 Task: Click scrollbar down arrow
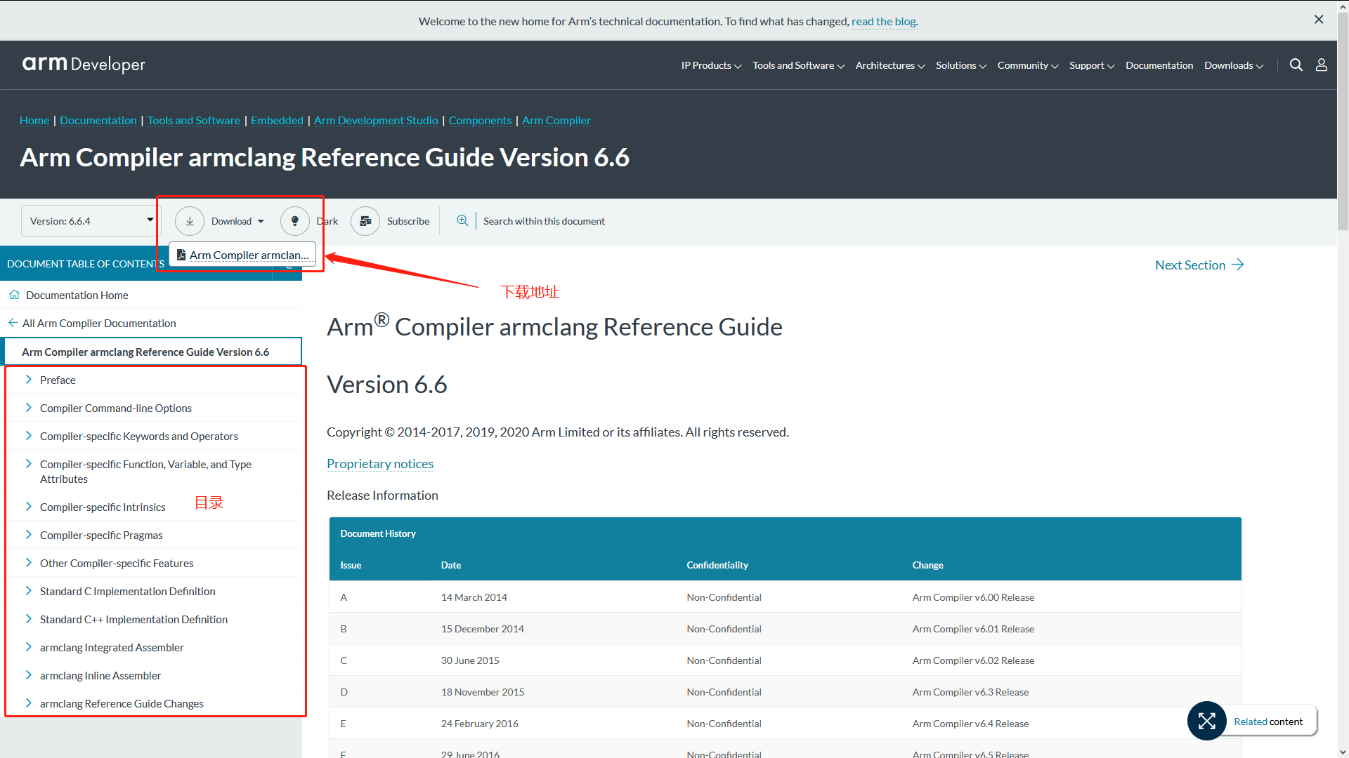tap(1343, 752)
